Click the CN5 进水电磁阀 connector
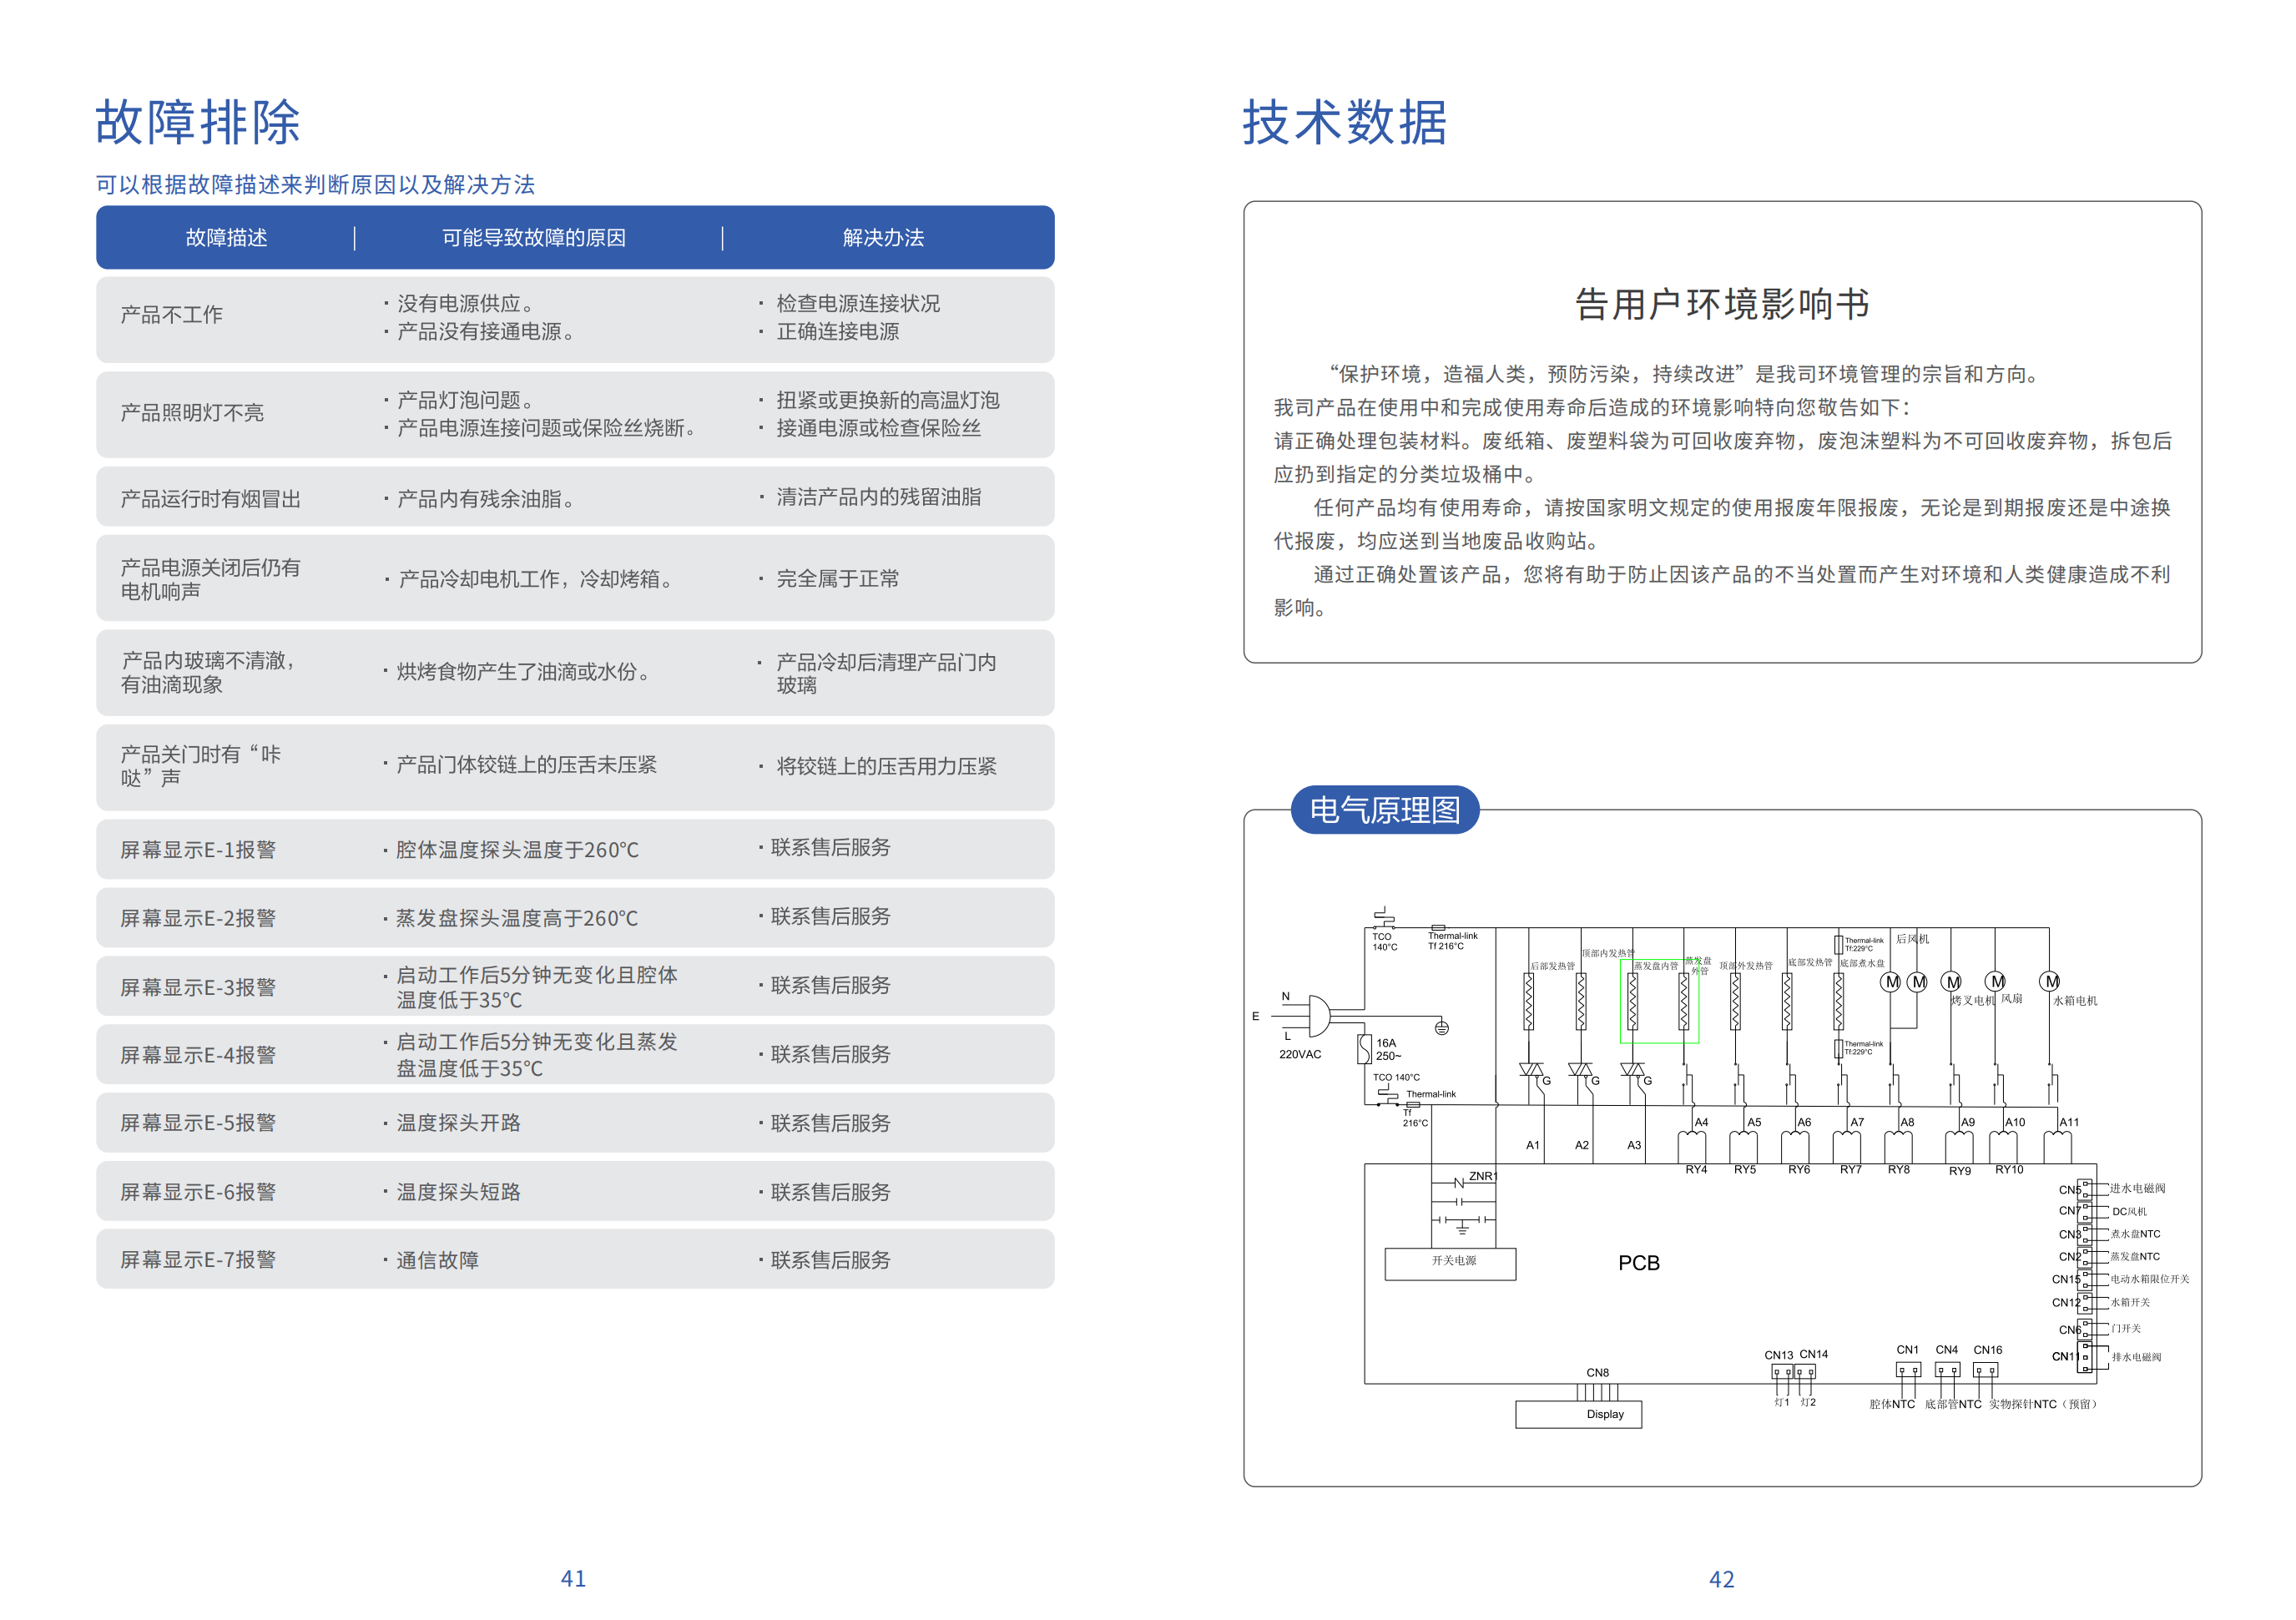Image resolution: width=2296 pixels, height=1620 pixels. [2086, 1189]
